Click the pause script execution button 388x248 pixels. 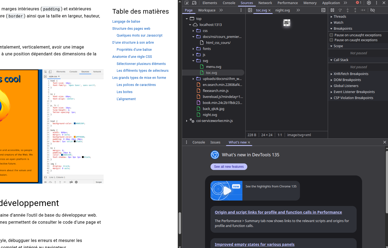[x=332, y=10]
